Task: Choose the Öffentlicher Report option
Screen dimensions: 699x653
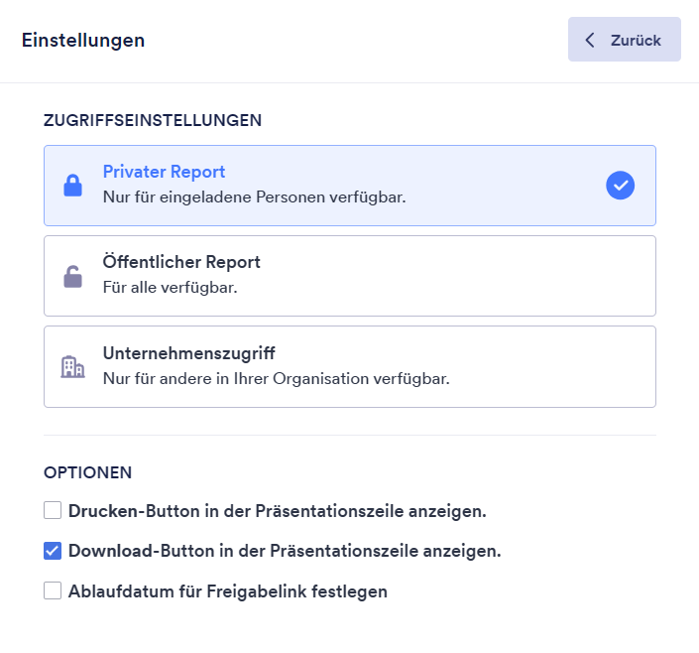Action: point(349,276)
